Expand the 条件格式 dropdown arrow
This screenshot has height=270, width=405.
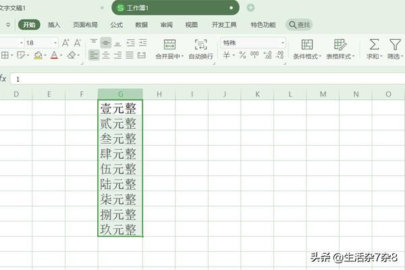pos(320,56)
